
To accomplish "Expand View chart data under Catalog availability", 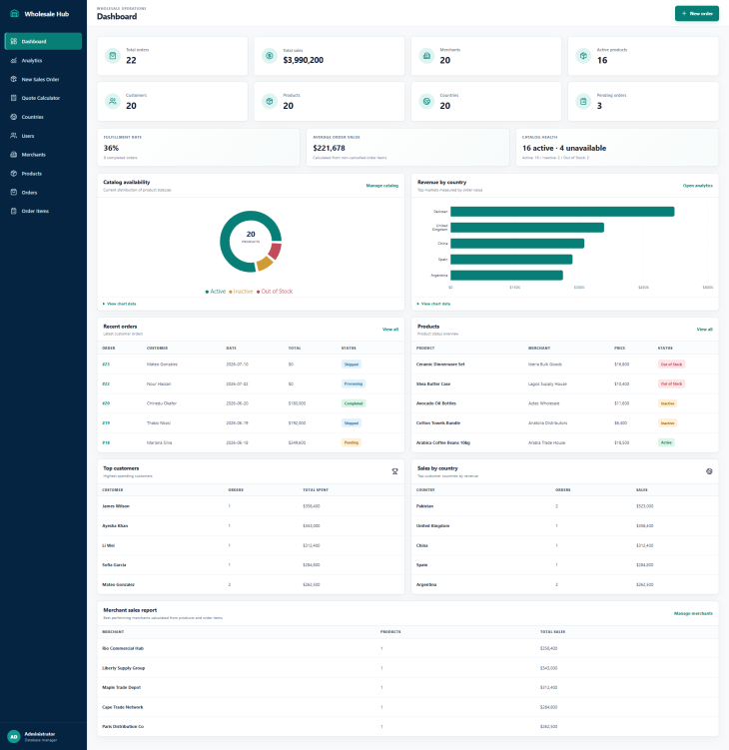I will (119, 304).
